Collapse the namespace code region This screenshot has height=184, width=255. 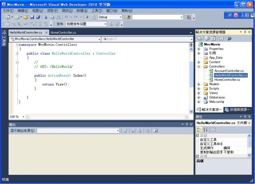pos(17,45)
